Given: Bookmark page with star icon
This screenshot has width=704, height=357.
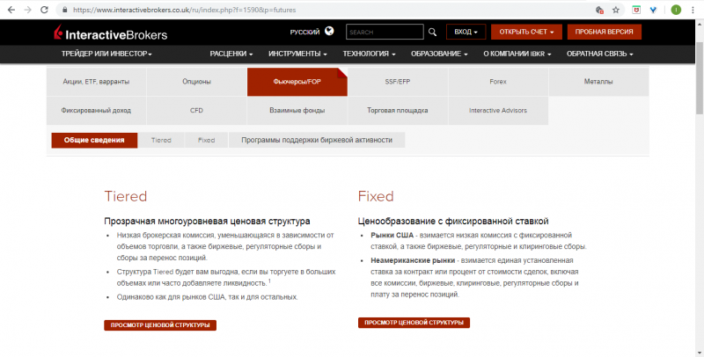Looking at the screenshot, I should pyautogui.click(x=616, y=10).
